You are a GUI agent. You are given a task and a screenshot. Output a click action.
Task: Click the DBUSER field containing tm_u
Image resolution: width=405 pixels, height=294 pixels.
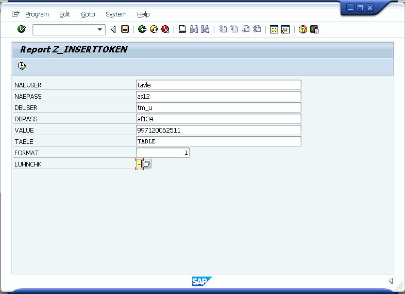point(218,107)
